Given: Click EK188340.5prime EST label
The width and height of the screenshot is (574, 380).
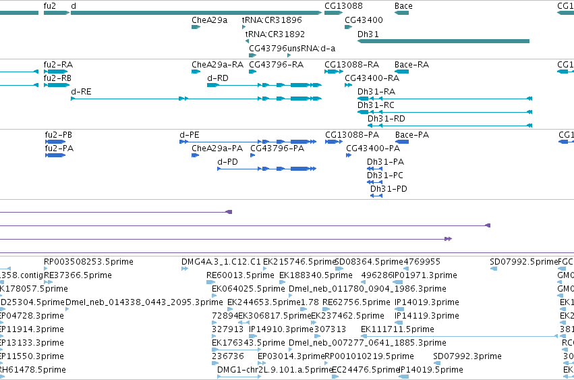Looking at the screenshot, I should pyautogui.click(x=316, y=275).
